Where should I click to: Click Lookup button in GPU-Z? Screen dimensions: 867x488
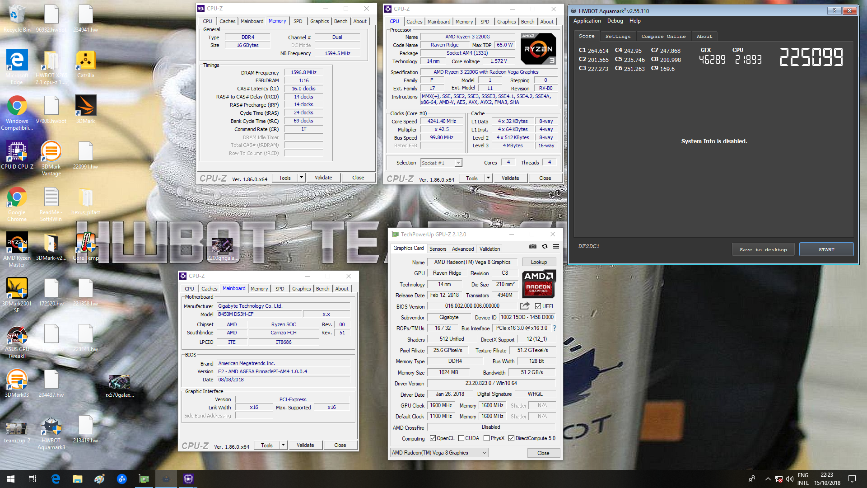[539, 262]
